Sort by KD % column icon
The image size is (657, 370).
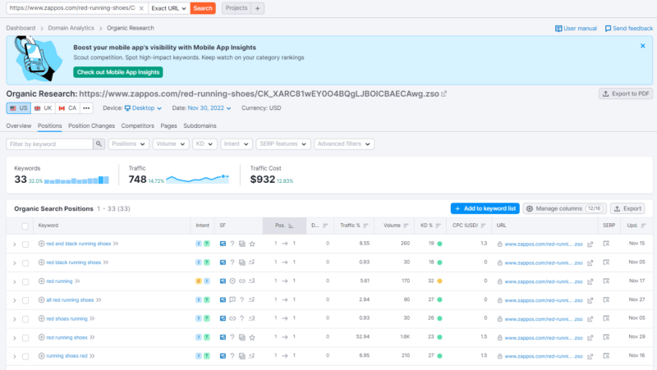(x=439, y=226)
